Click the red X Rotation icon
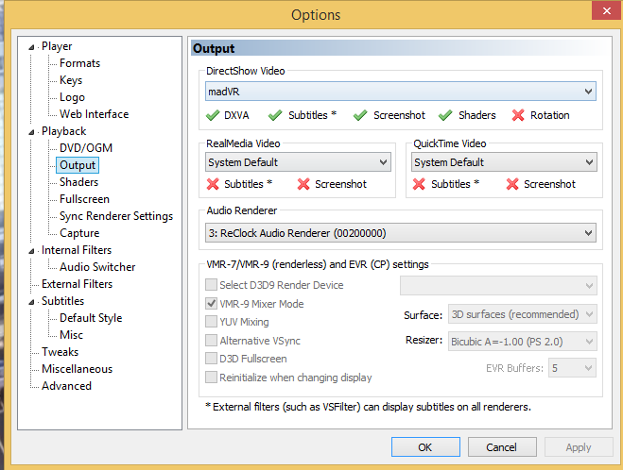The height and width of the screenshot is (470, 623). [518, 115]
